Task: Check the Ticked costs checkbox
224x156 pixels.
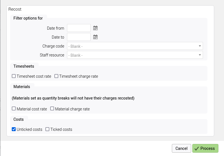Action: (47, 129)
